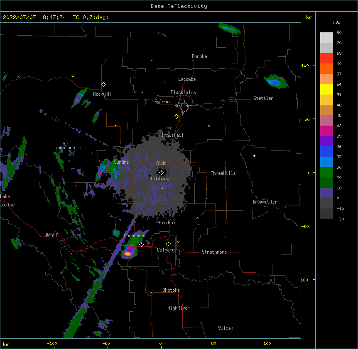Click the Lacombe city label
The image size is (358, 349).
coord(187,79)
